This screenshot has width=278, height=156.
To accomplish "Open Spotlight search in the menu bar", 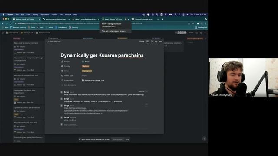I will tap(179, 14).
